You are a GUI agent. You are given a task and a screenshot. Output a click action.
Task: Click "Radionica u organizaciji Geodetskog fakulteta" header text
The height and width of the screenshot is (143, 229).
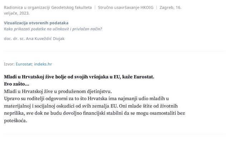coord(48,7)
